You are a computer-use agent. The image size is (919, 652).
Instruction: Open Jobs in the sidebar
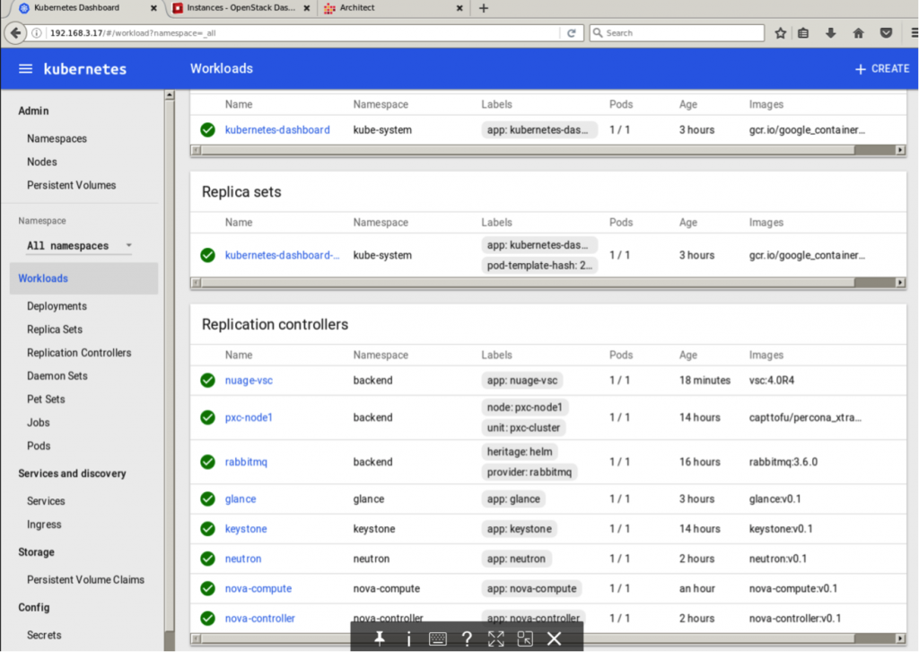pyautogui.click(x=38, y=423)
